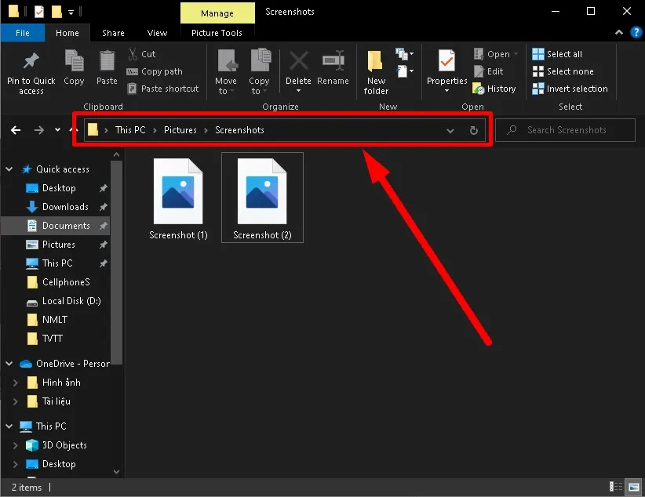Navigate to Pictures via the breadcrumb
Image resolution: width=645 pixels, height=497 pixels.
click(180, 130)
